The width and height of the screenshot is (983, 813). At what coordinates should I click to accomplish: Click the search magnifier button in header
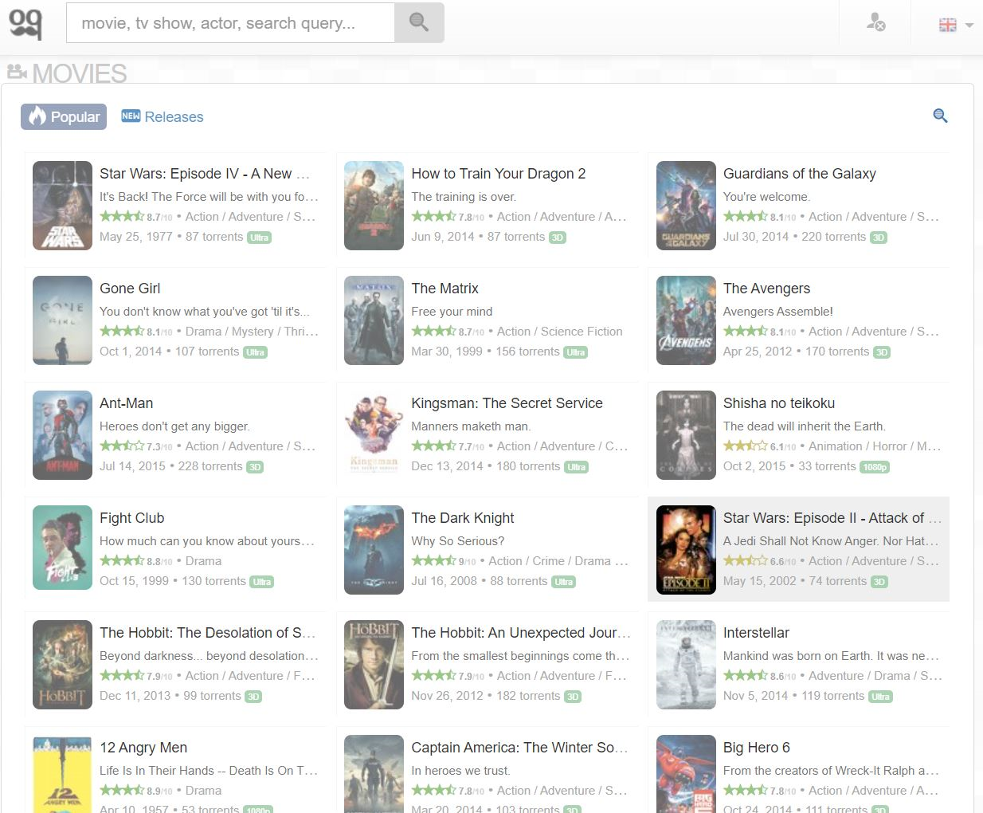(x=419, y=22)
